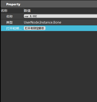Click the empty right portion of the name field

point(67,16)
